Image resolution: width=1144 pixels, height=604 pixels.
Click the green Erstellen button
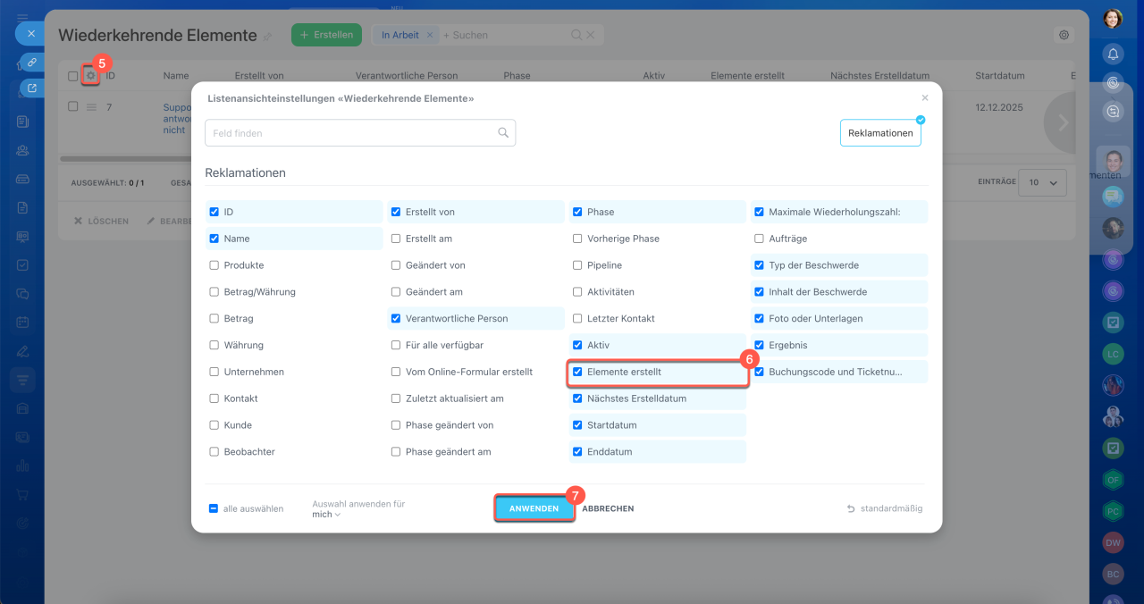(326, 35)
